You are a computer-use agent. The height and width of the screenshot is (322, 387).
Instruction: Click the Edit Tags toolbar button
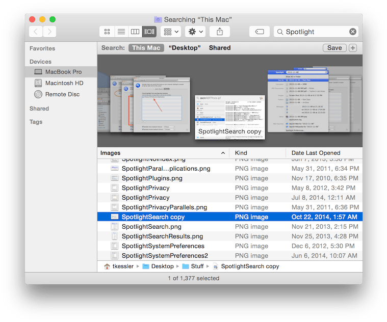click(260, 32)
